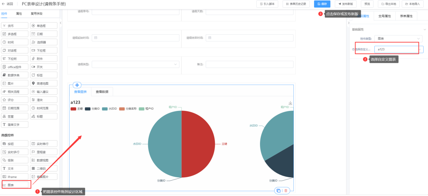This screenshot has height=196, width=428.
Task: Collapse the left controls panel arrow
Action: point(61,23)
